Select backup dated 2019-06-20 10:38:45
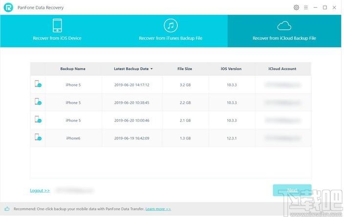Image resolution: width=344 pixels, height=217 pixels. pyautogui.click(x=171, y=103)
